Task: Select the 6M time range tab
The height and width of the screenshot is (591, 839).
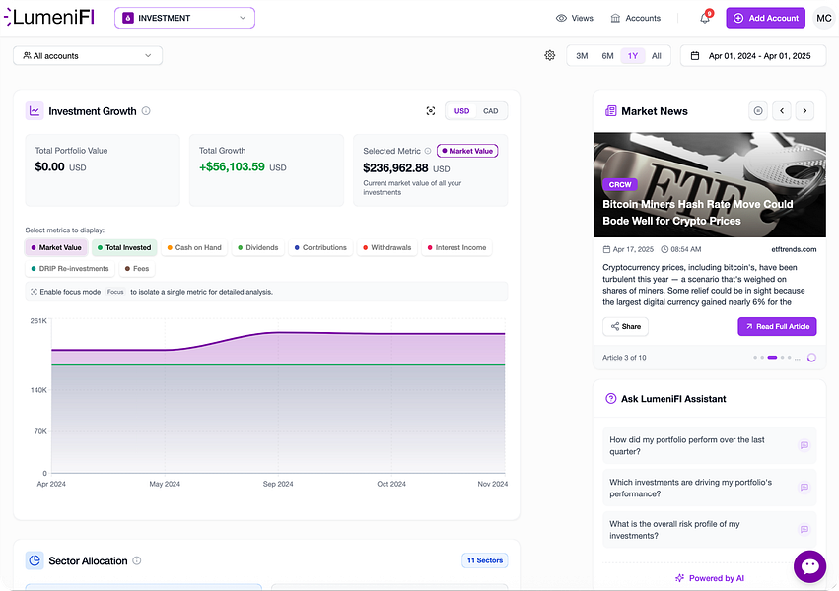Action: click(x=607, y=55)
